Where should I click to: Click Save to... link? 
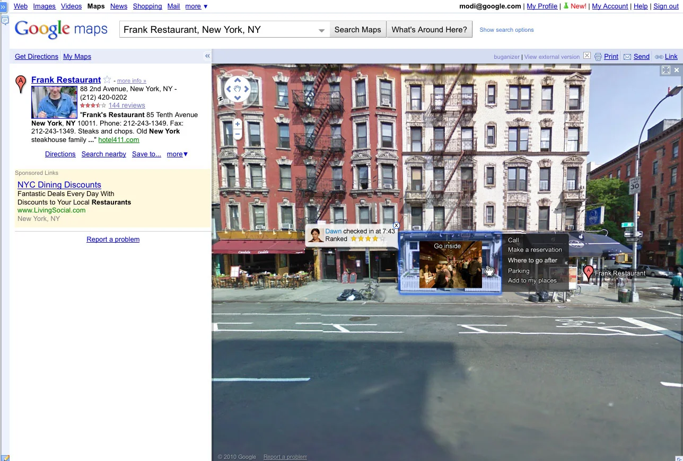coord(146,154)
